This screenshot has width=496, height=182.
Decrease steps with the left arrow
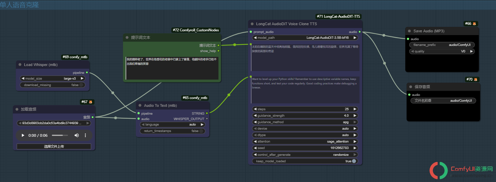[255, 109]
